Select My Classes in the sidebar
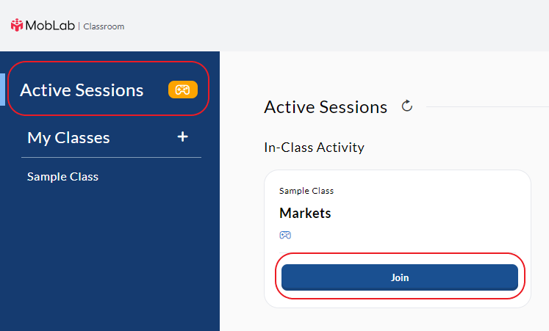 point(68,138)
